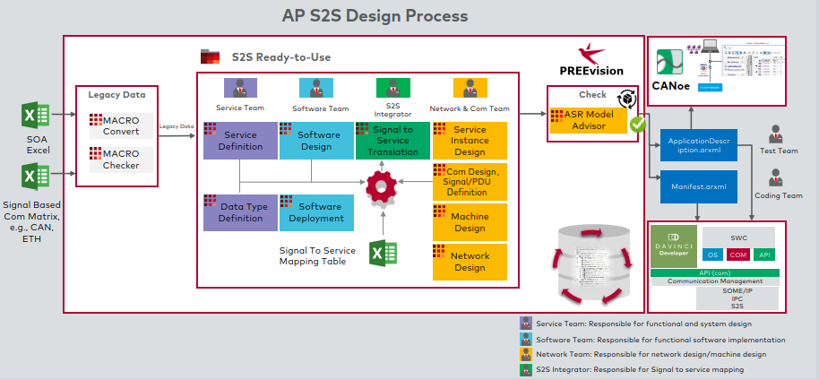Click the S2S Integrator person icon
819x380 pixels.
click(x=392, y=88)
